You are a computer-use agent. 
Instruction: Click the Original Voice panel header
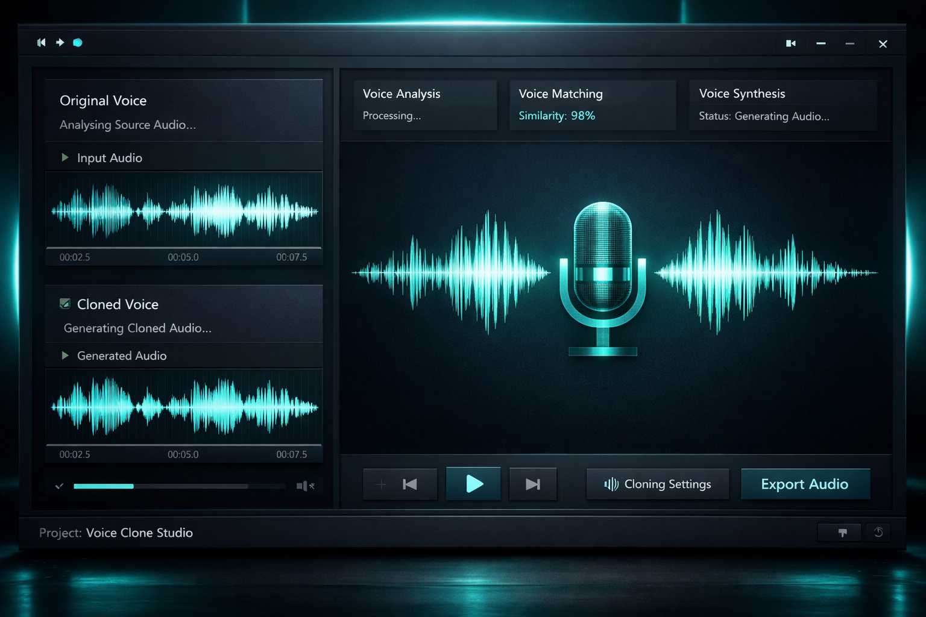pyautogui.click(x=184, y=111)
